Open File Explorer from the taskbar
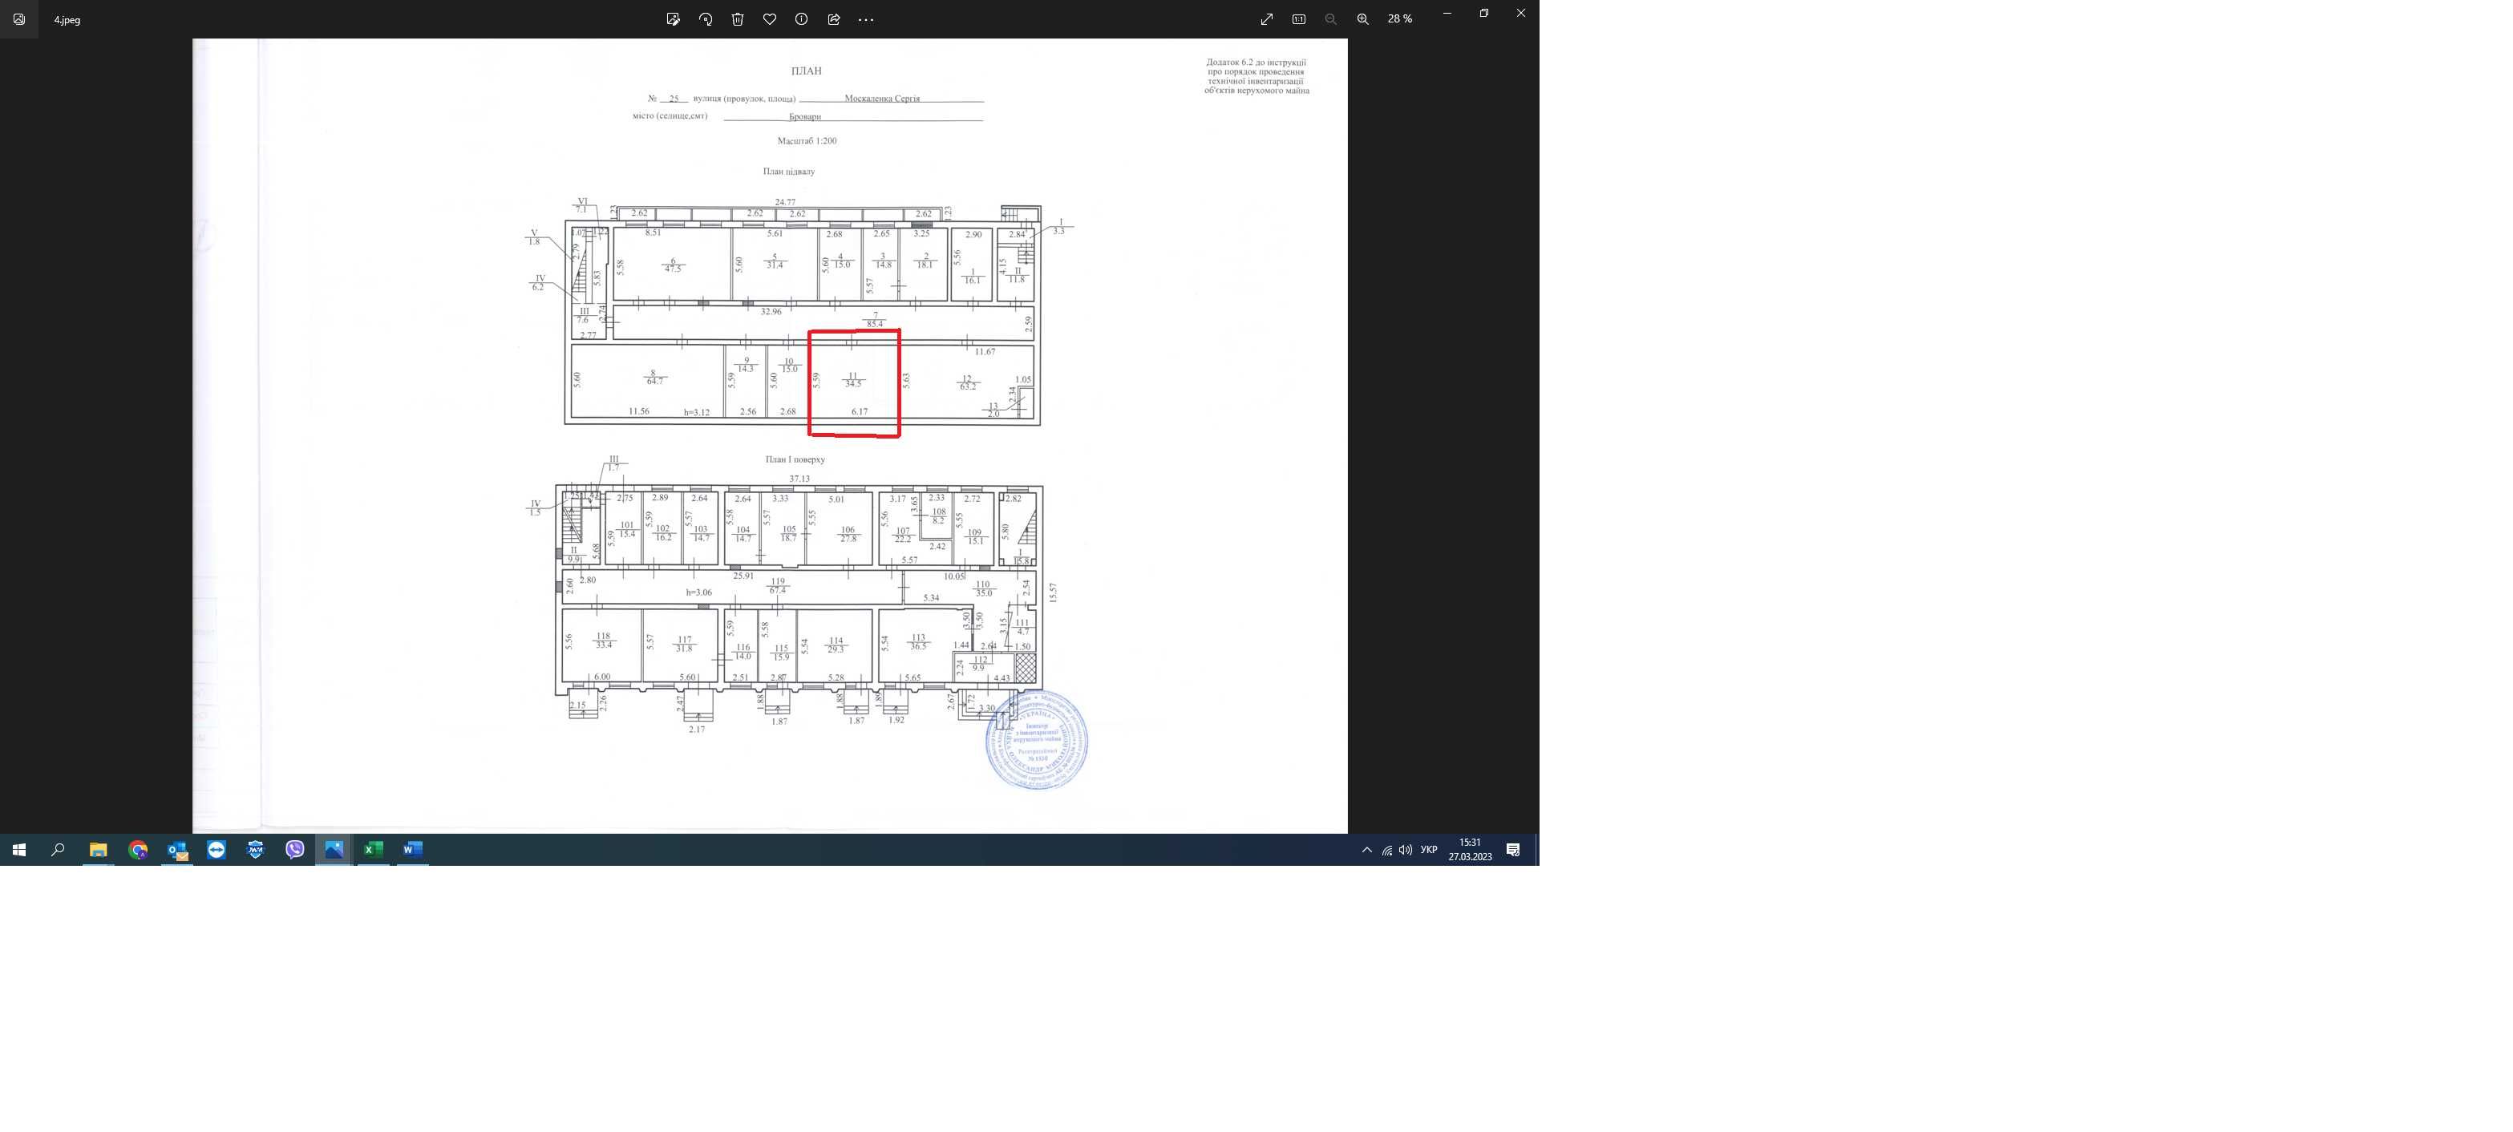 click(x=98, y=851)
